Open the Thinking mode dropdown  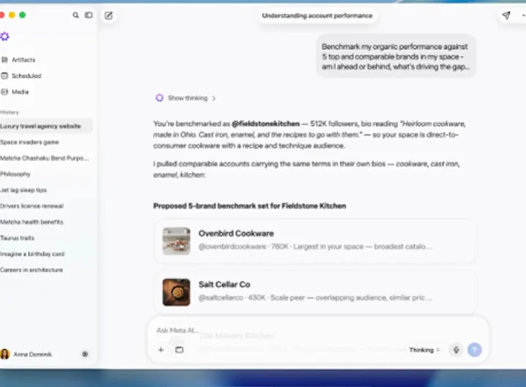point(424,350)
